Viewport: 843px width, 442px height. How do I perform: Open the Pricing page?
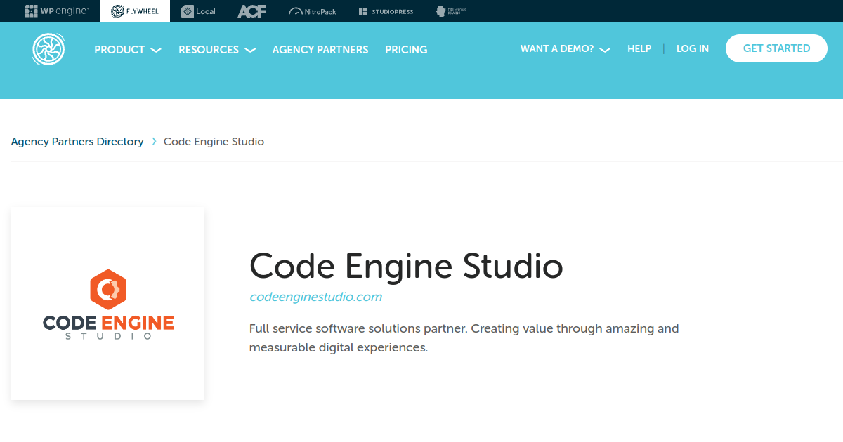[406, 50]
